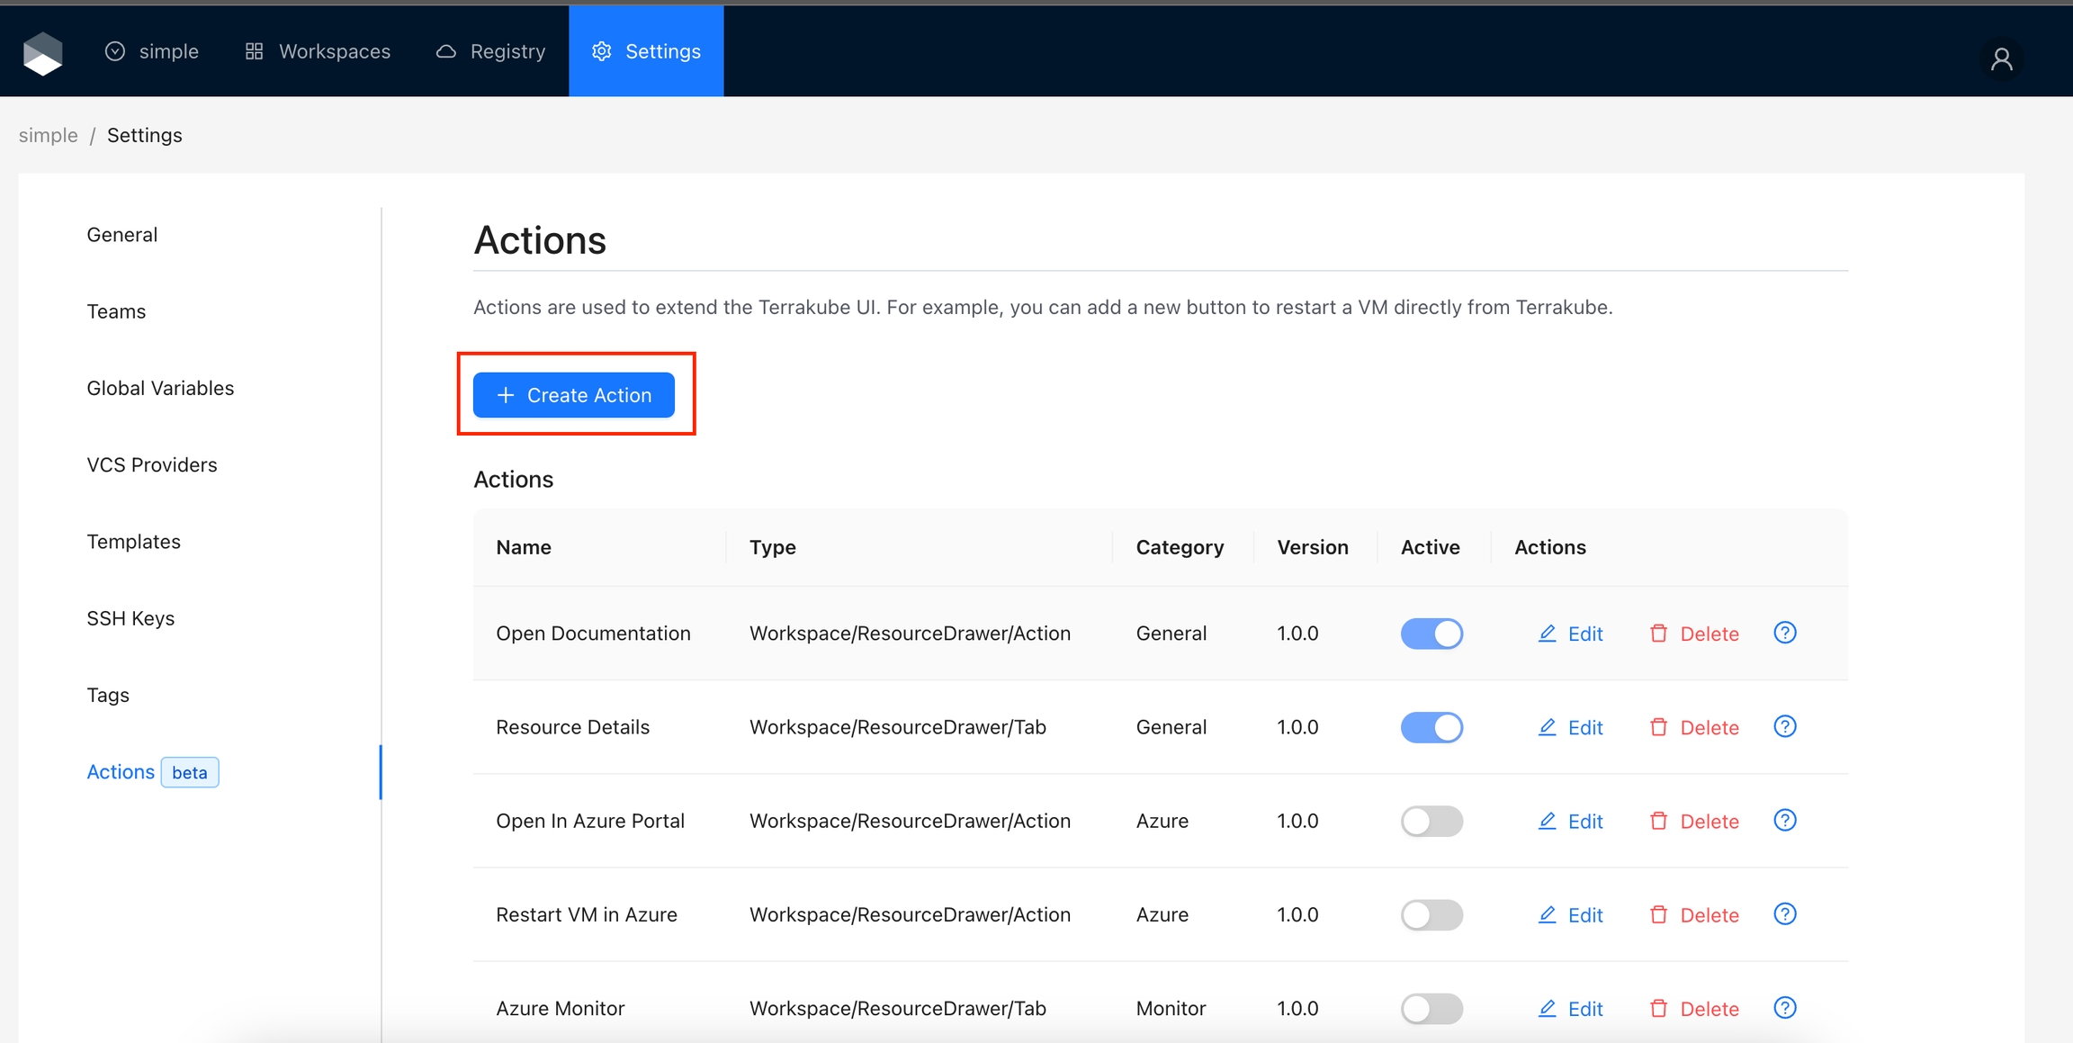This screenshot has height=1043, width=2073.
Task: Open the simple organization selector
Action: [152, 51]
